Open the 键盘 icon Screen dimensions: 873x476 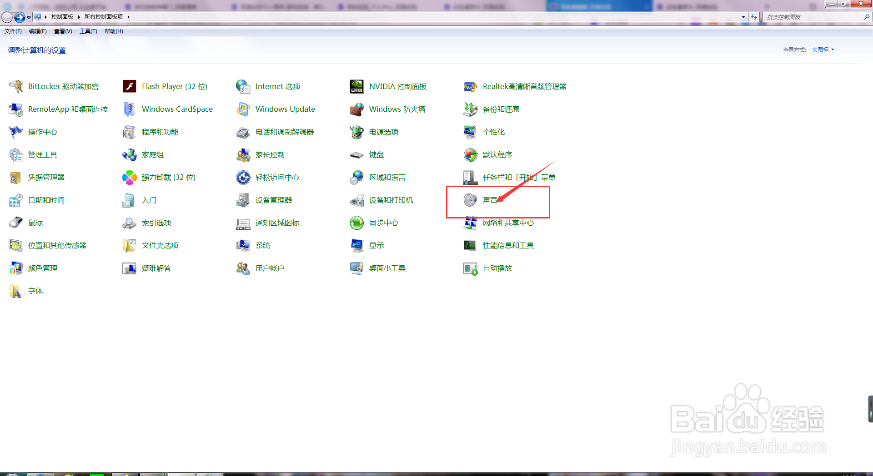[x=357, y=154]
